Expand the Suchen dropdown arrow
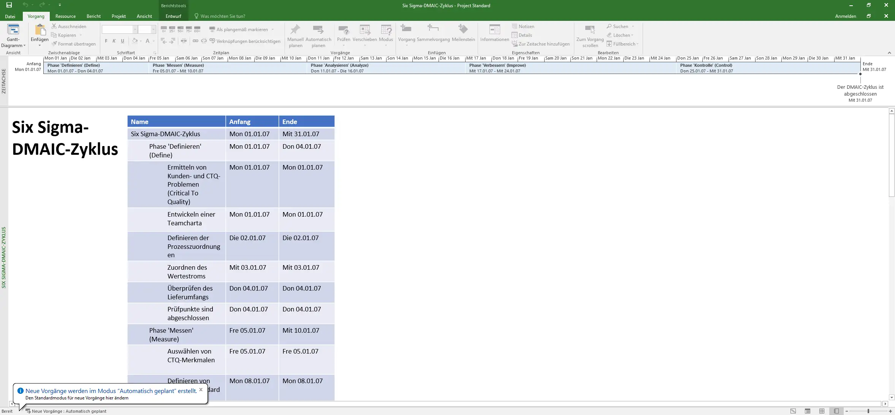 (633, 27)
